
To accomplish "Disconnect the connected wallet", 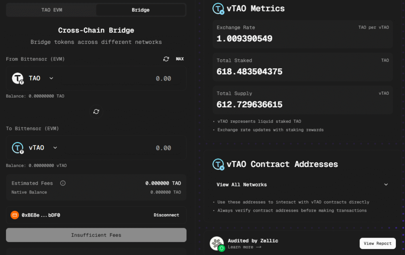I will (166, 215).
